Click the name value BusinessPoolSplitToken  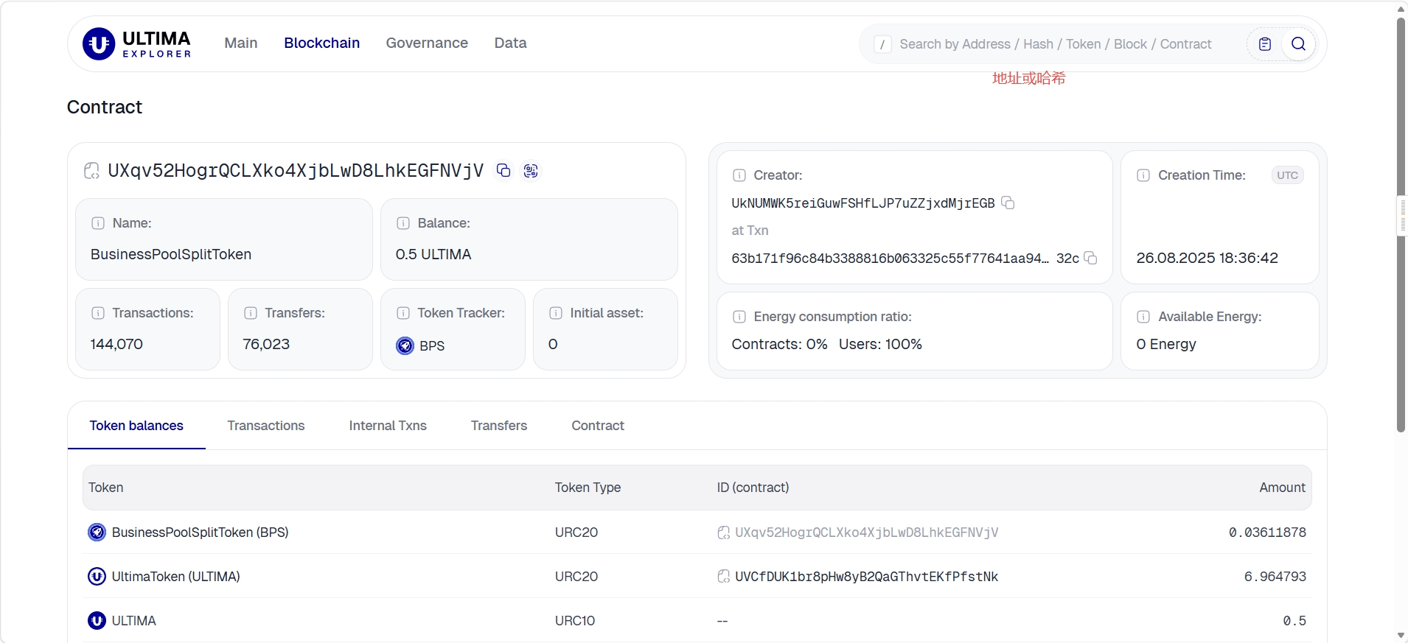click(x=171, y=254)
